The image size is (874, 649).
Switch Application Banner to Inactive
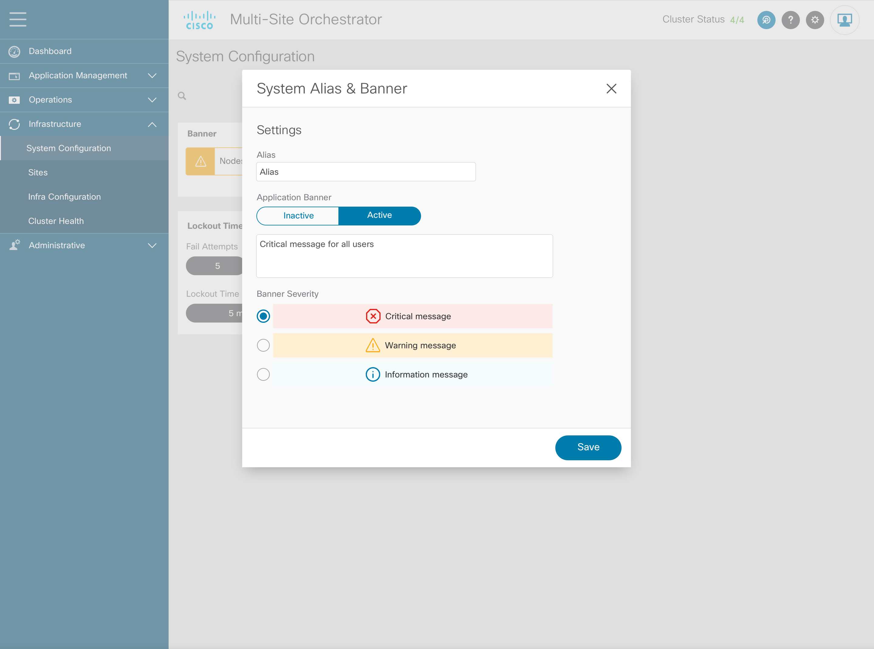tap(298, 216)
